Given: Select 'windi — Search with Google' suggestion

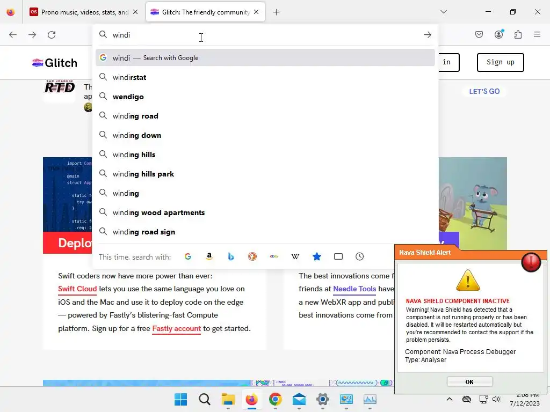Looking at the screenshot, I should (x=265, y=58).
